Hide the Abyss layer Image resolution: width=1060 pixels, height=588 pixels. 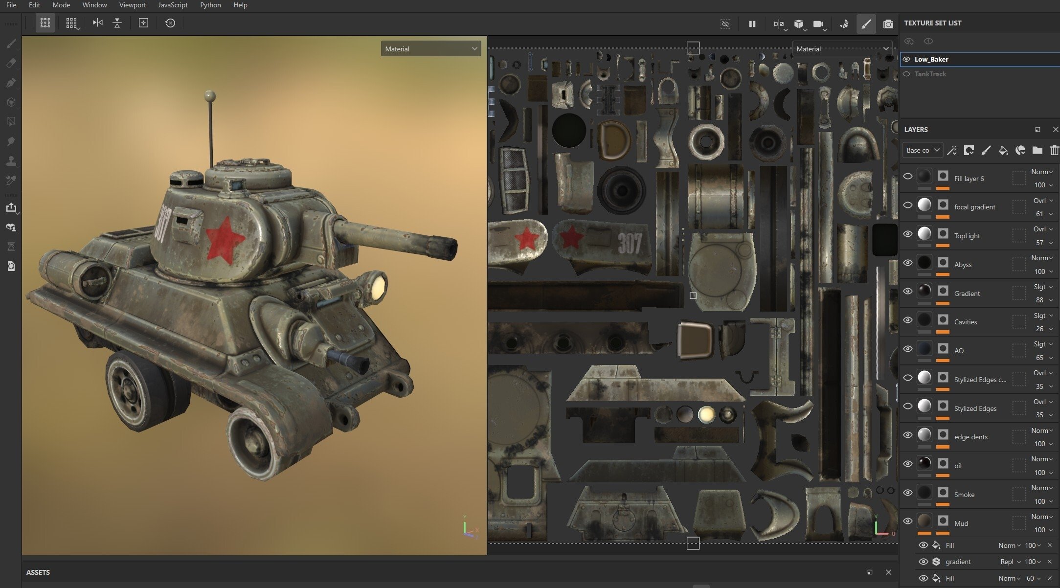point(907,263)
